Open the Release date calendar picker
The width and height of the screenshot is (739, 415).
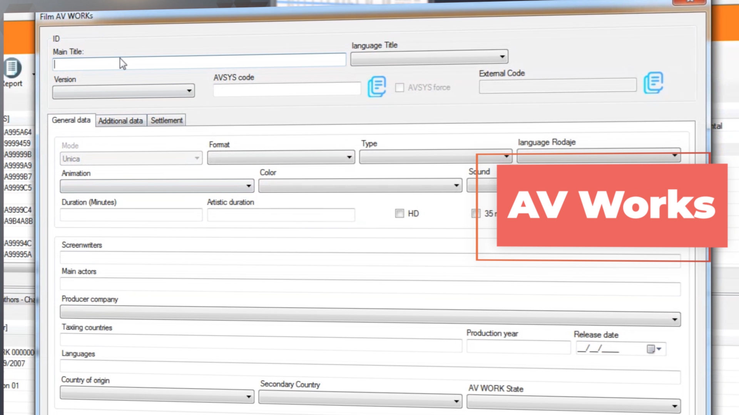pyautogui.click(x=654, y=349)
